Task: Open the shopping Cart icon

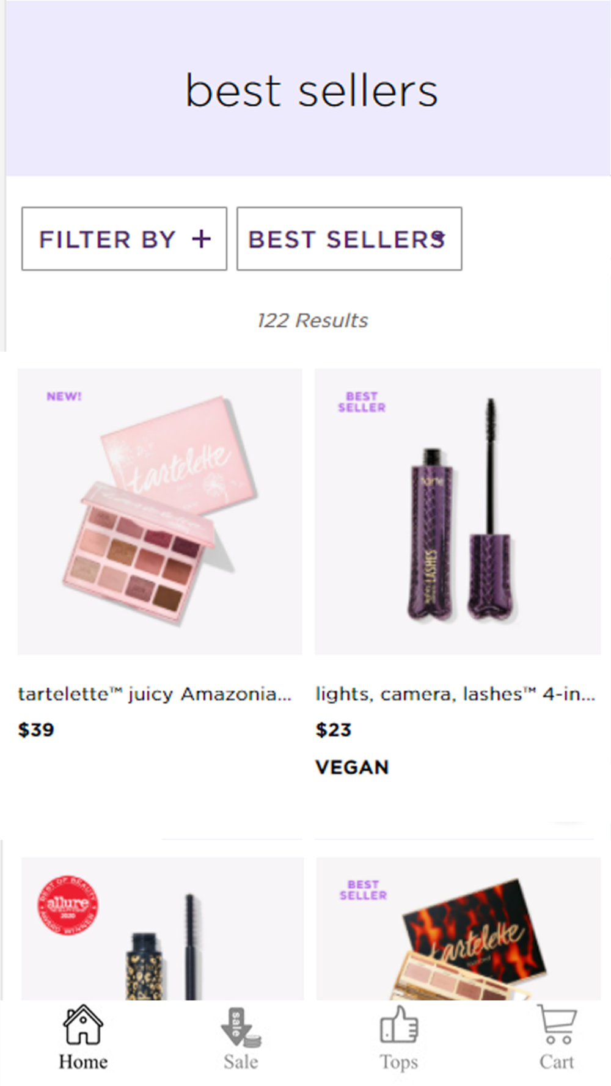Action: click(557, 1025)
